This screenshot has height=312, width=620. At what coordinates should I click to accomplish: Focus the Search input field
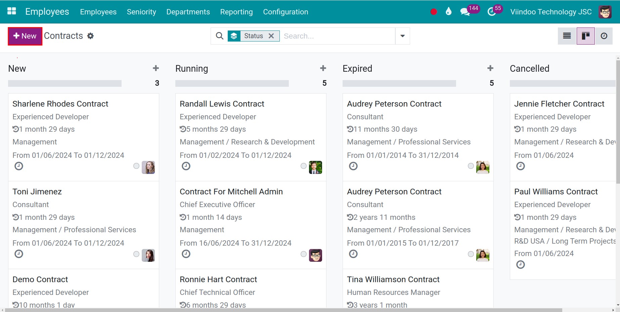pyautogui.click(x=338, y=36)
